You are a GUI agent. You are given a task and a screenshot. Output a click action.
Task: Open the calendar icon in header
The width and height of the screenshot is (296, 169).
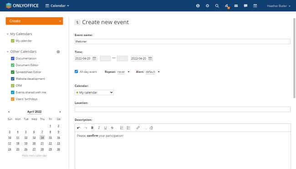[x=255, y=6]
